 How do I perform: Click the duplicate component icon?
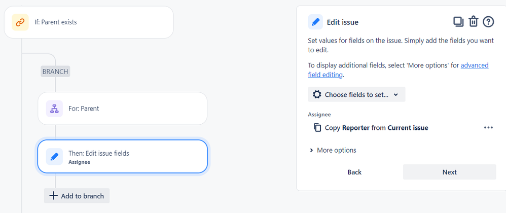click(458, 22)
